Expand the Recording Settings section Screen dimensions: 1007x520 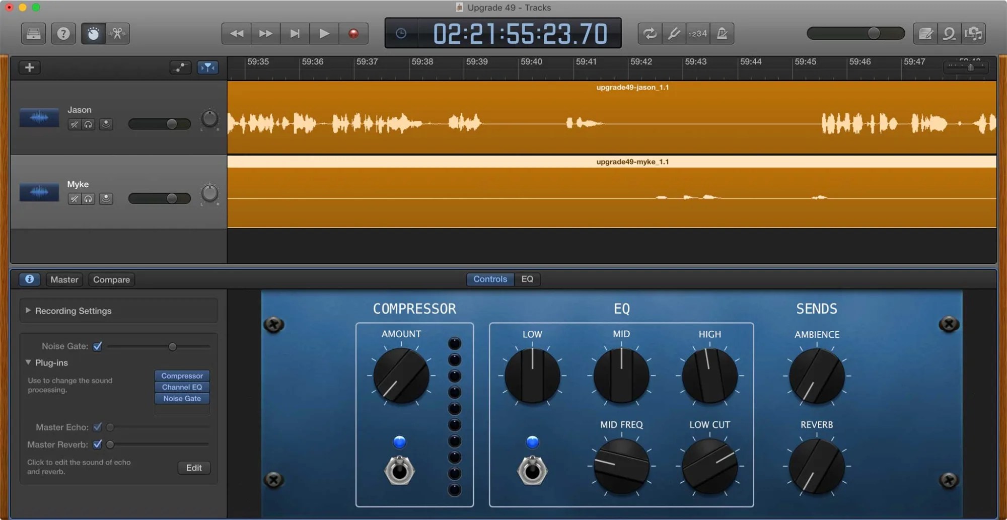29,311
